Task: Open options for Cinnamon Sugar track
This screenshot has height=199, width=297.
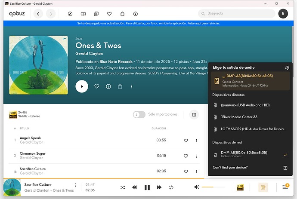Action: click(196, 156)
